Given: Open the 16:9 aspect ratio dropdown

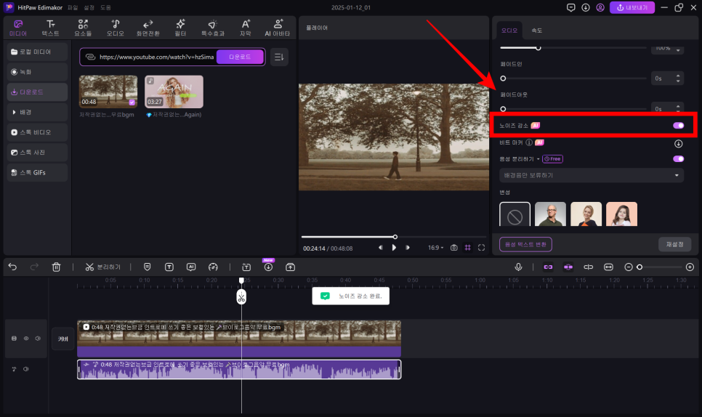Looking at the screenshot, I should (435, 248).
